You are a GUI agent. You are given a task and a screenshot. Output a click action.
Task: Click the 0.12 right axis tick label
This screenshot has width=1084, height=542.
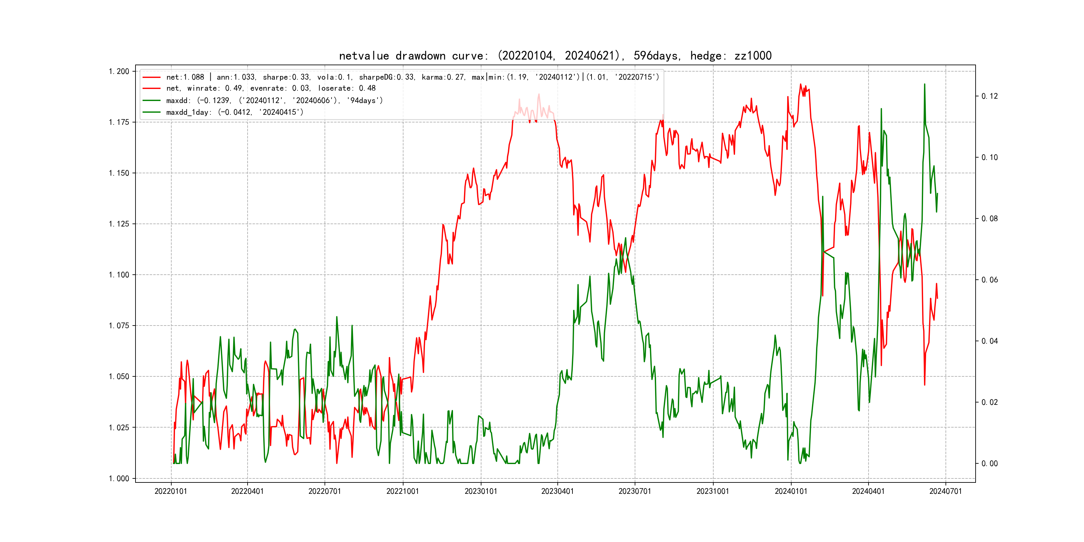pyautogui.click(x=989, y=96)
